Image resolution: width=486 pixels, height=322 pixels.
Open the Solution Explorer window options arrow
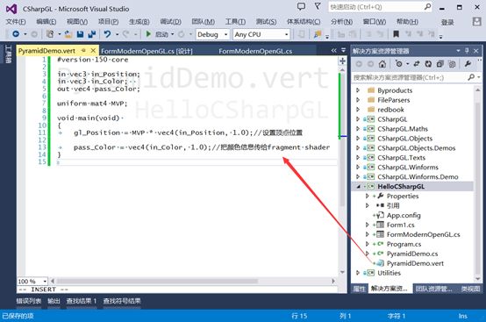458,51
